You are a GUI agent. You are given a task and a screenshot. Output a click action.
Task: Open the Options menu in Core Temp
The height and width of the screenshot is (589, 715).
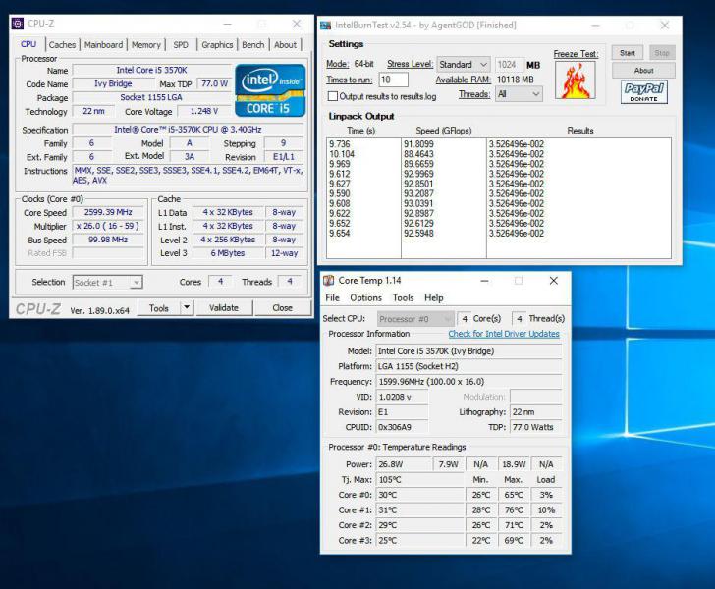[x=365, y=297]
